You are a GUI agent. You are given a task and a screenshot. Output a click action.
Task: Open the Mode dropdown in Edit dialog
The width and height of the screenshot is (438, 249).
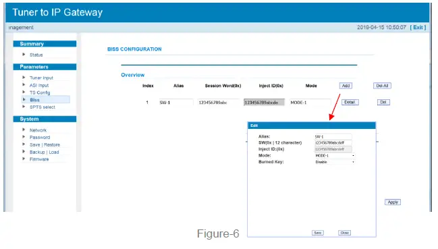(x=335, y=156)
